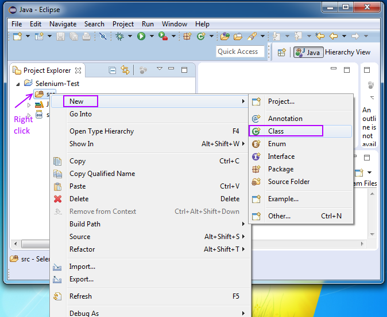Click the Open Perspective icon
Image resolution: width=387 pixels, height=317 pixels.
[x=281, y=52]
